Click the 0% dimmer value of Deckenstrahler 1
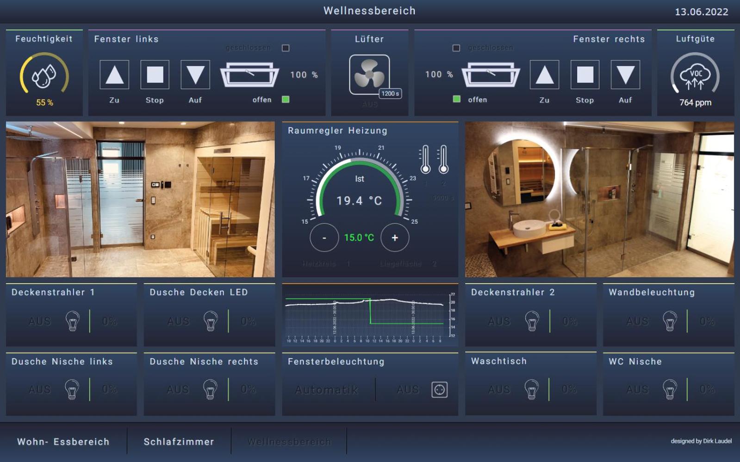Viewport: 740px width, 462px height. click(x=110, y=321)
